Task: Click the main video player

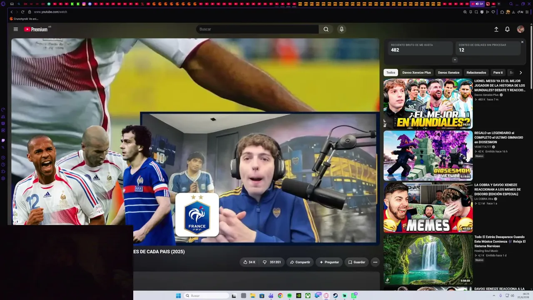Action: tap(195, 142)
